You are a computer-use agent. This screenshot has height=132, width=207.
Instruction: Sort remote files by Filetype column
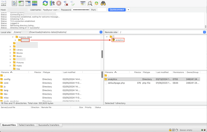pos(149,72)
